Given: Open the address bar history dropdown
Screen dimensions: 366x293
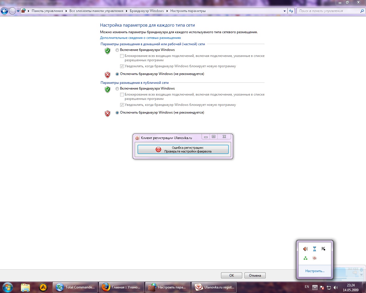Looking at the screenshot, I should (284, 11).
